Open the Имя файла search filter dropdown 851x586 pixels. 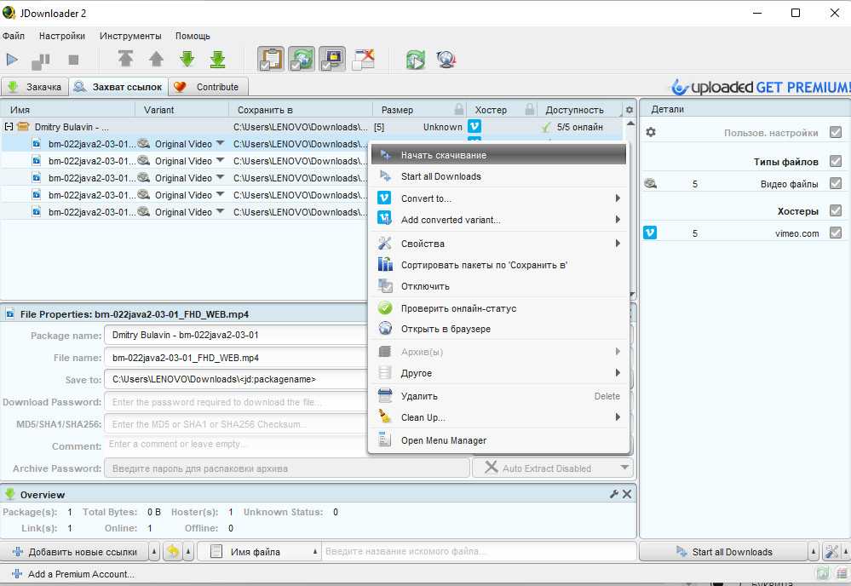tap(256, 552)
